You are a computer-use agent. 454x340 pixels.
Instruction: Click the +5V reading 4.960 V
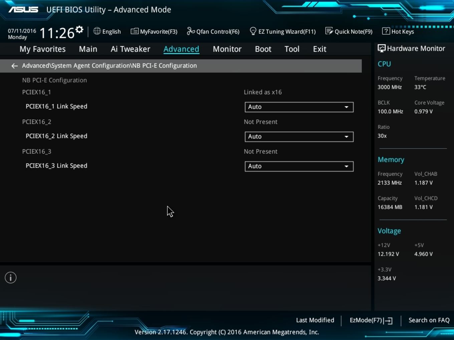pos(424,254)
